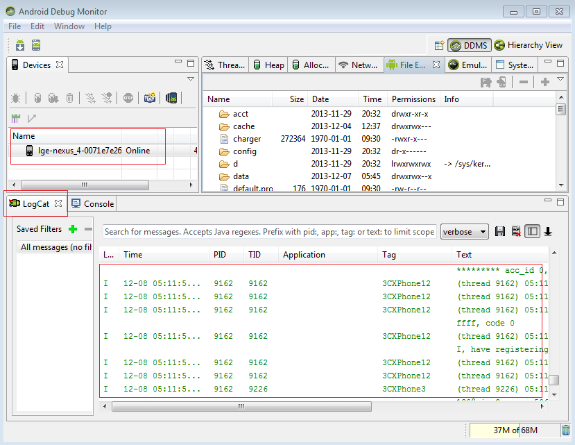Click the second Android toolbar icon

click(36, 45)
